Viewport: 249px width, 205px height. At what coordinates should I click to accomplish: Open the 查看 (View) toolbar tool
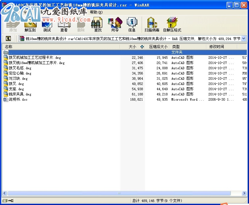coord(64,25)
